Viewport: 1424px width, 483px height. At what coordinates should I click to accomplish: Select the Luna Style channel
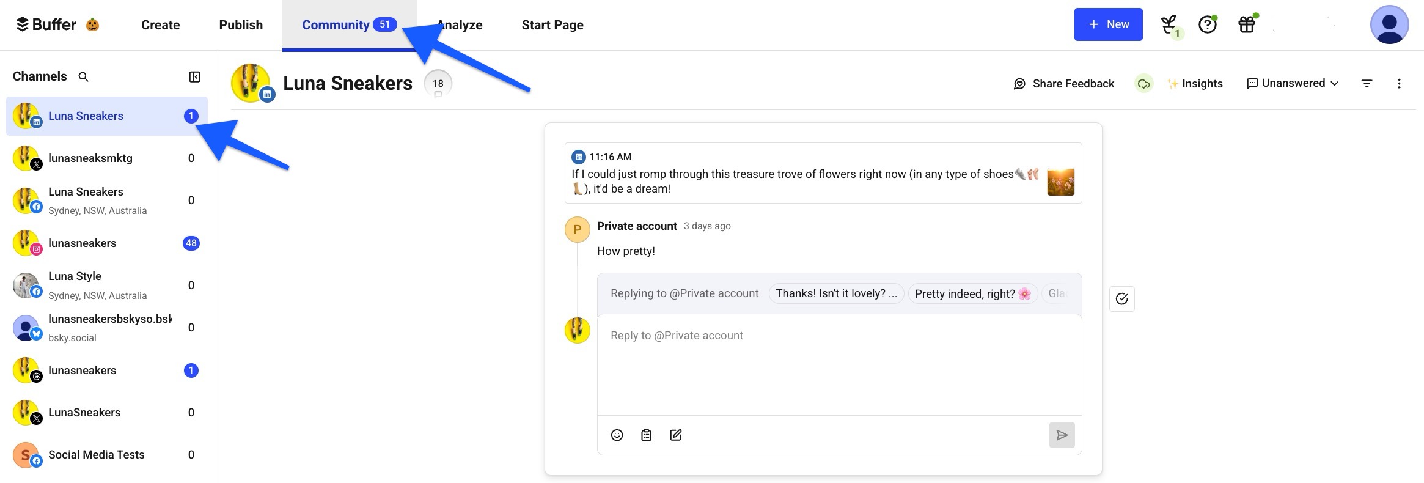pos(107,286)
